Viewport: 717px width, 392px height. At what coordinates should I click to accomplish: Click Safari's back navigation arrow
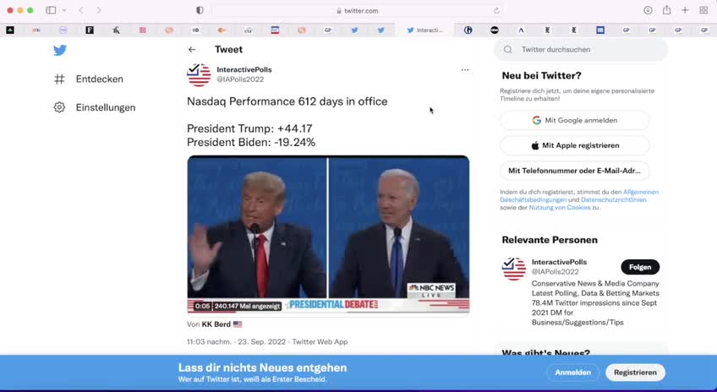click(x=81, y=10)
